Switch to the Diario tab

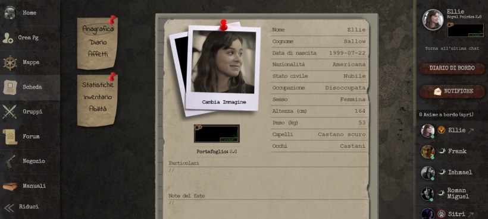(98, 42)
